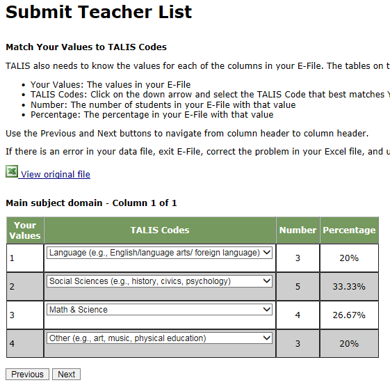
Task: Go back with the Previous button
Action: point(27,375)
